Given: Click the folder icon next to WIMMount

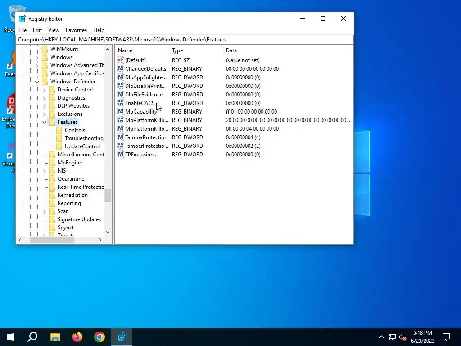Looking at the screenshot, I should (x=45, y=49).
